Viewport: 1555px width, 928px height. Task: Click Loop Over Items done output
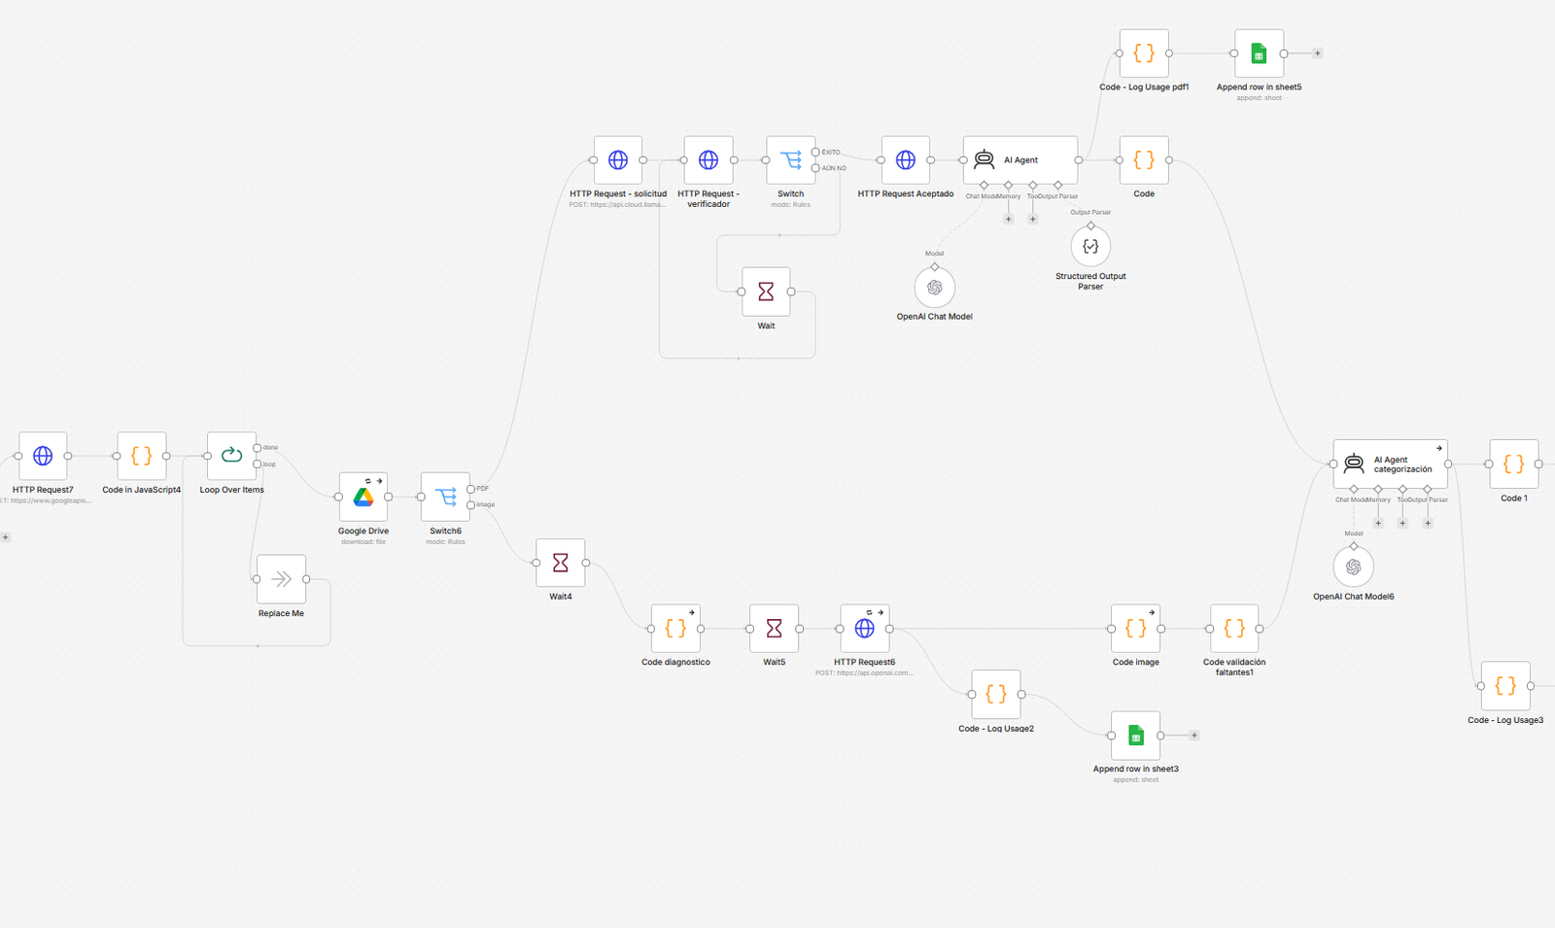(x=257, y=448)
